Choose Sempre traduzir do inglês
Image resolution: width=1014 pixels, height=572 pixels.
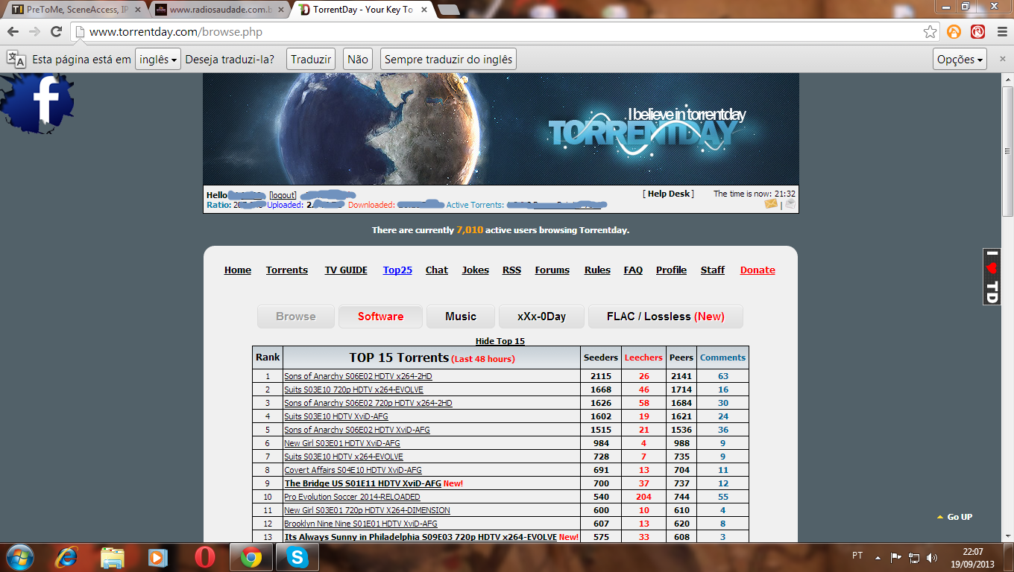[x=448, y=60]
